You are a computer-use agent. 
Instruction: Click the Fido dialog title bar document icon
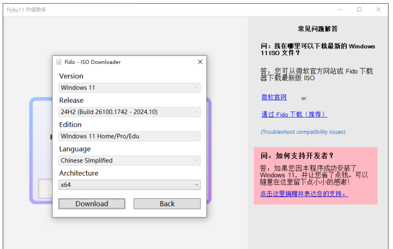tap(59, 62)
